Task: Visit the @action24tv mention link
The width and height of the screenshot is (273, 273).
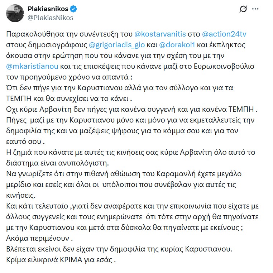Action: tap(224, 35)
